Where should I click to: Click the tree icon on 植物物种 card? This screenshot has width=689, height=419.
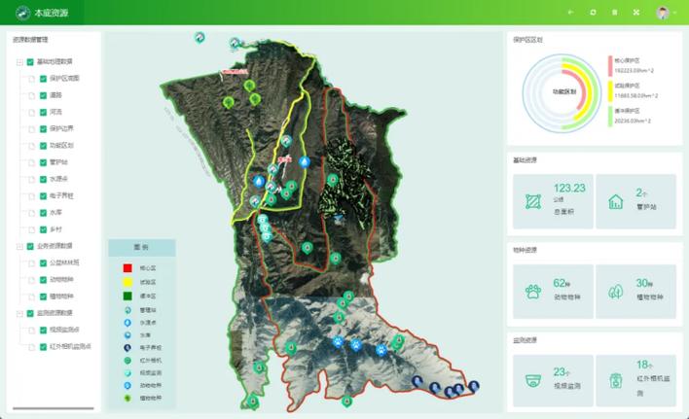coord(616,292)
